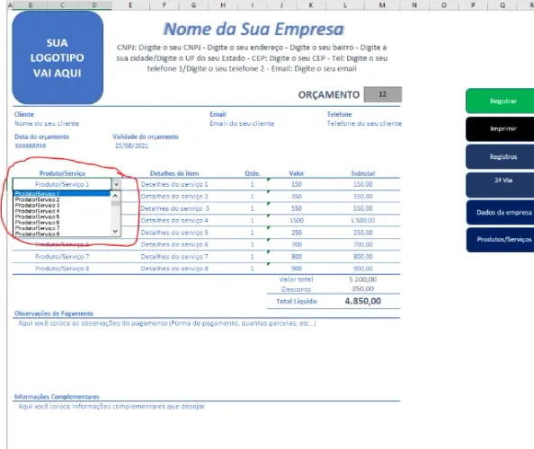Click the company CNPJ address text block
This screenshot has width=534, height=449.
pos(252,57)
